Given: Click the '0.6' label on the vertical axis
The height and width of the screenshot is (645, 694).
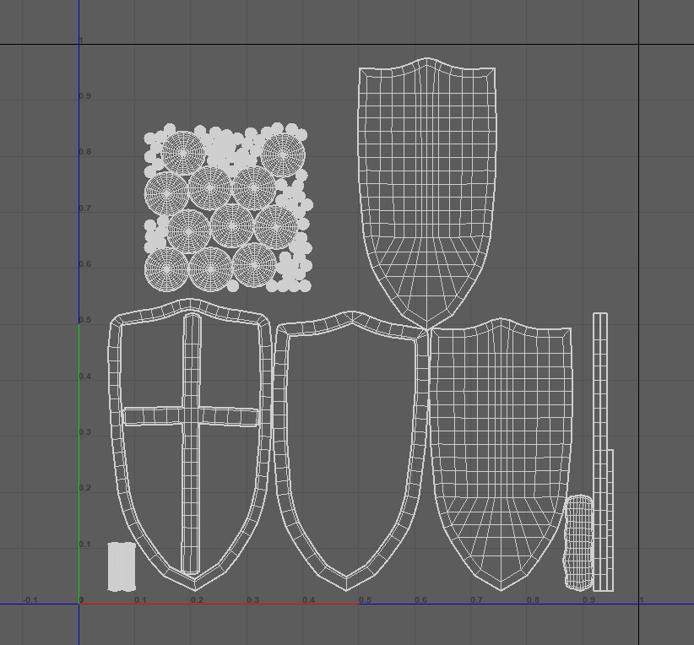Looking at the screenshot, I should click(85, 264).
